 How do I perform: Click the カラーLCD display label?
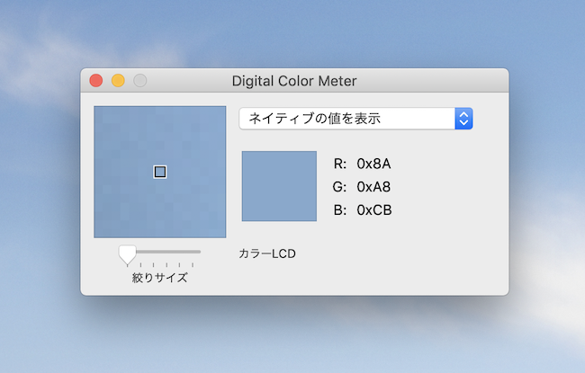click(267, 253)
